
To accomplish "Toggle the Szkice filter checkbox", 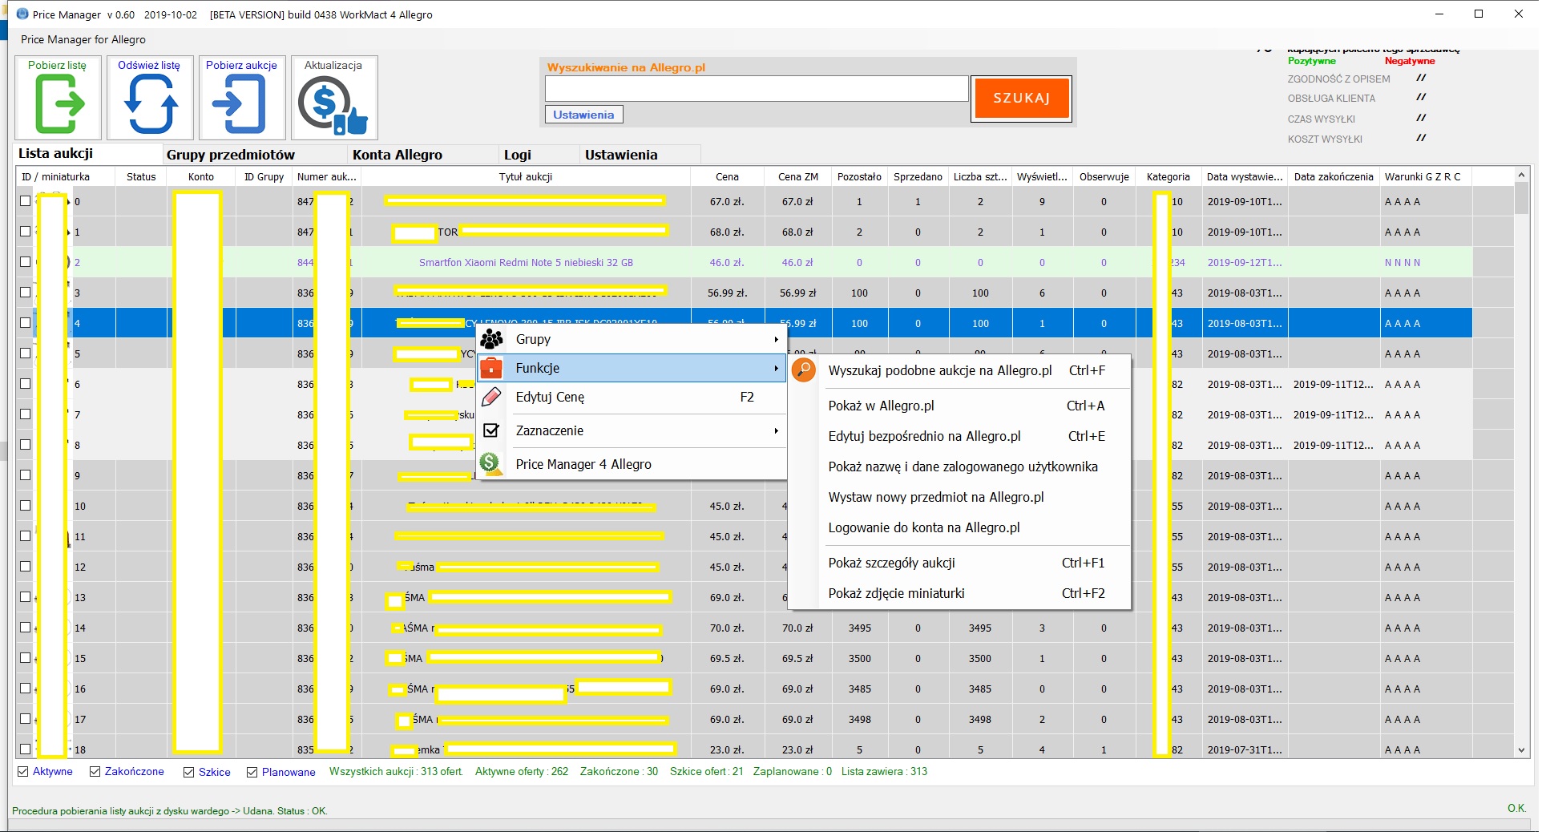I will [x=189, y=772].
